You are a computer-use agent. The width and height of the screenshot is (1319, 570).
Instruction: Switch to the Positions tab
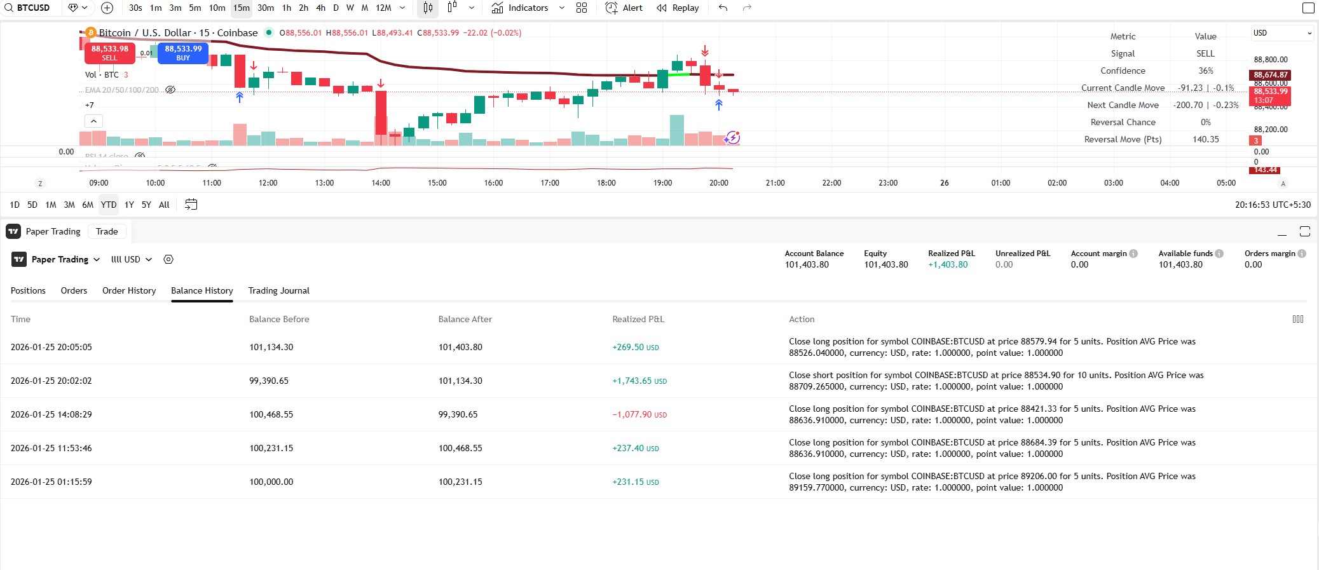coord(28,290)
